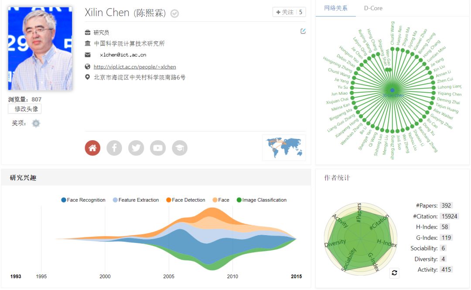Open the Twitter profile icon
This screenshot has height=290, width=471.
(x=136, y=148)
